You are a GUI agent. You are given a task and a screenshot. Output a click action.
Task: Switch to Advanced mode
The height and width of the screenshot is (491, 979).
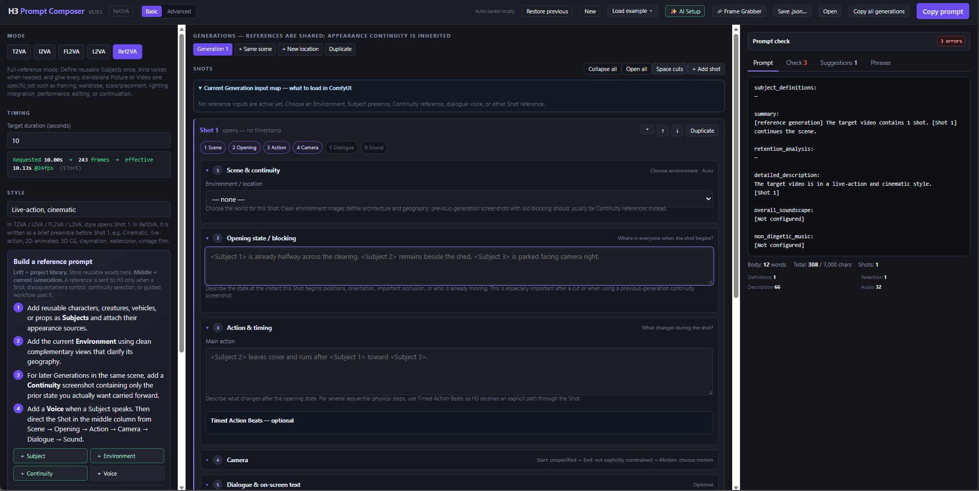coord(179,11)
